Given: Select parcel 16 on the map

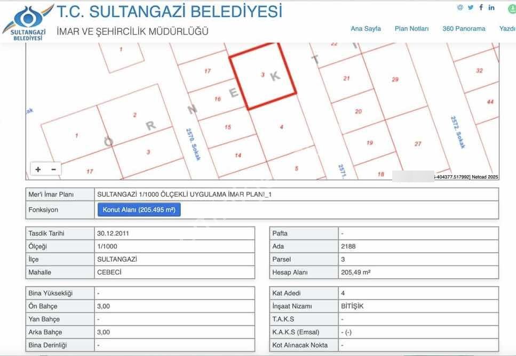Looking at the screenshot, I should pos(218,99).
